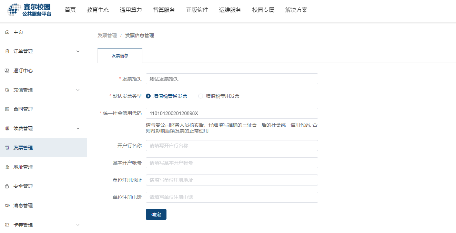Click the home icon beside 主页
This screenshot has width=456, height=233.
(x=7, y=32)
